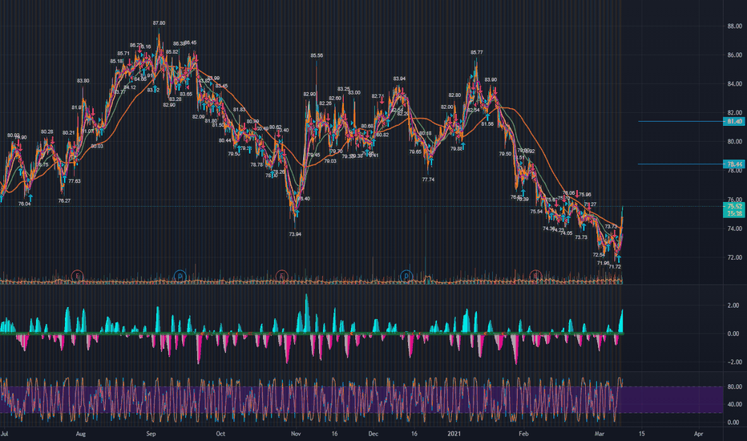Click the 77.63 pivot low label

(75, 181)
